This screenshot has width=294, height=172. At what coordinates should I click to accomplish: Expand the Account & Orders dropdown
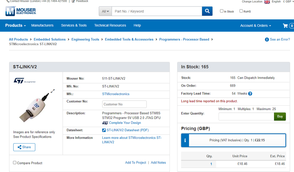click(x=255, y=26)
